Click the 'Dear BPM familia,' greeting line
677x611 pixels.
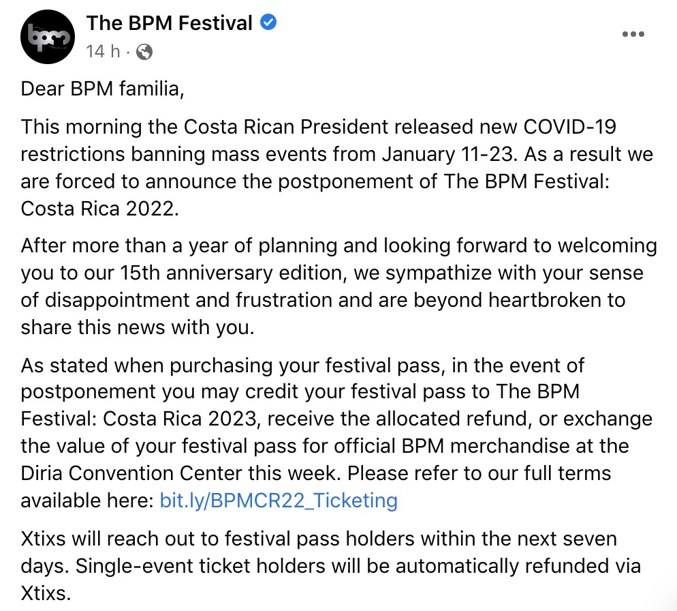point(102,89)
